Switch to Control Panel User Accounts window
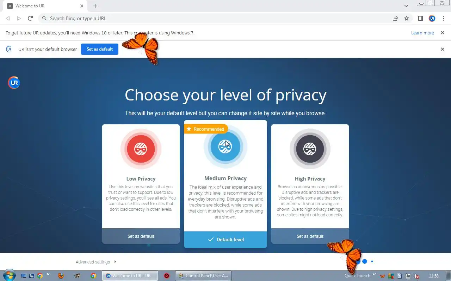 [x=203, y=276]
